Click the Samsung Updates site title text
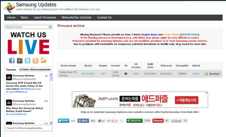This screenshot has width=226, height=137. tap(36, 5)
